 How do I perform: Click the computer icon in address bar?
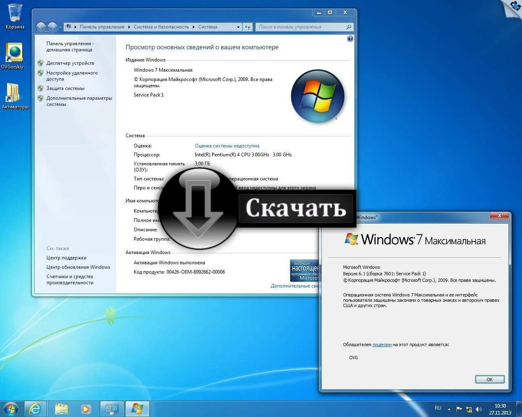tap(69, 27)
